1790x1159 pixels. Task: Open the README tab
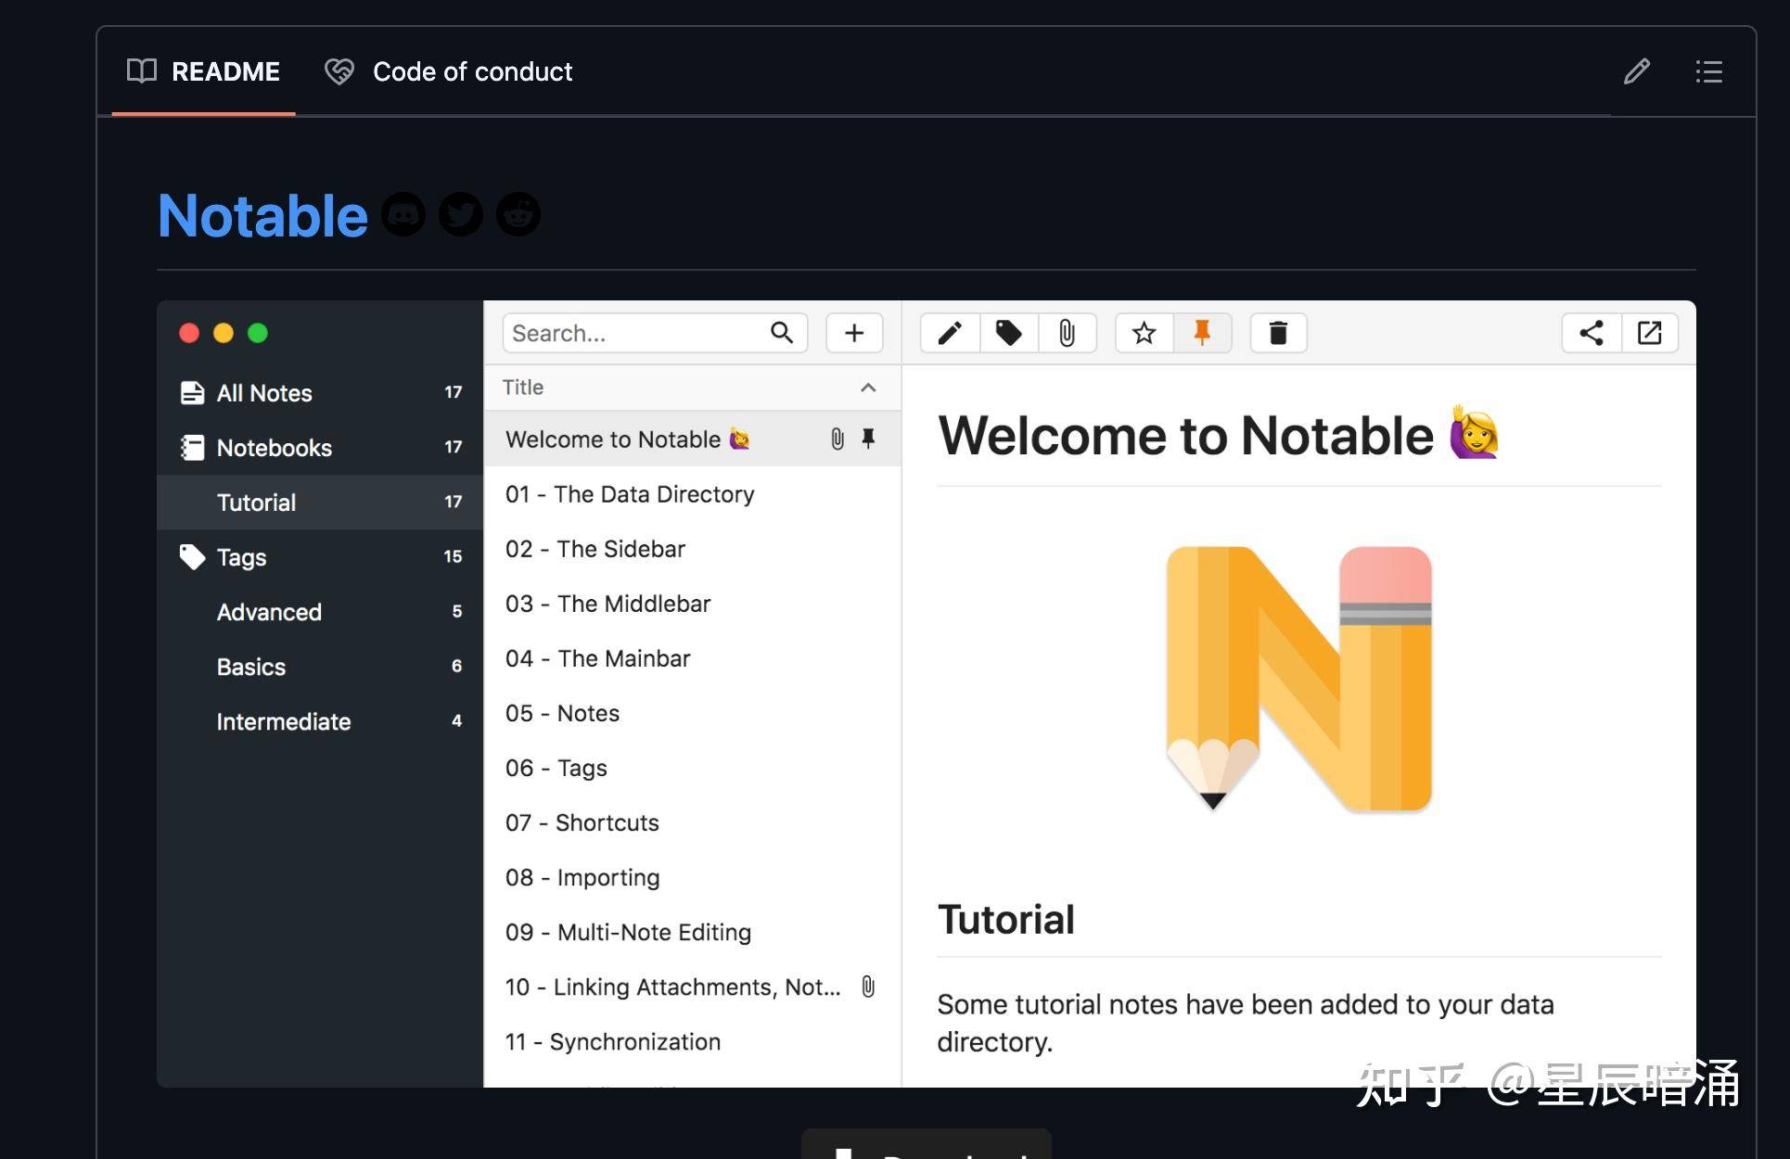coord(203,71)
